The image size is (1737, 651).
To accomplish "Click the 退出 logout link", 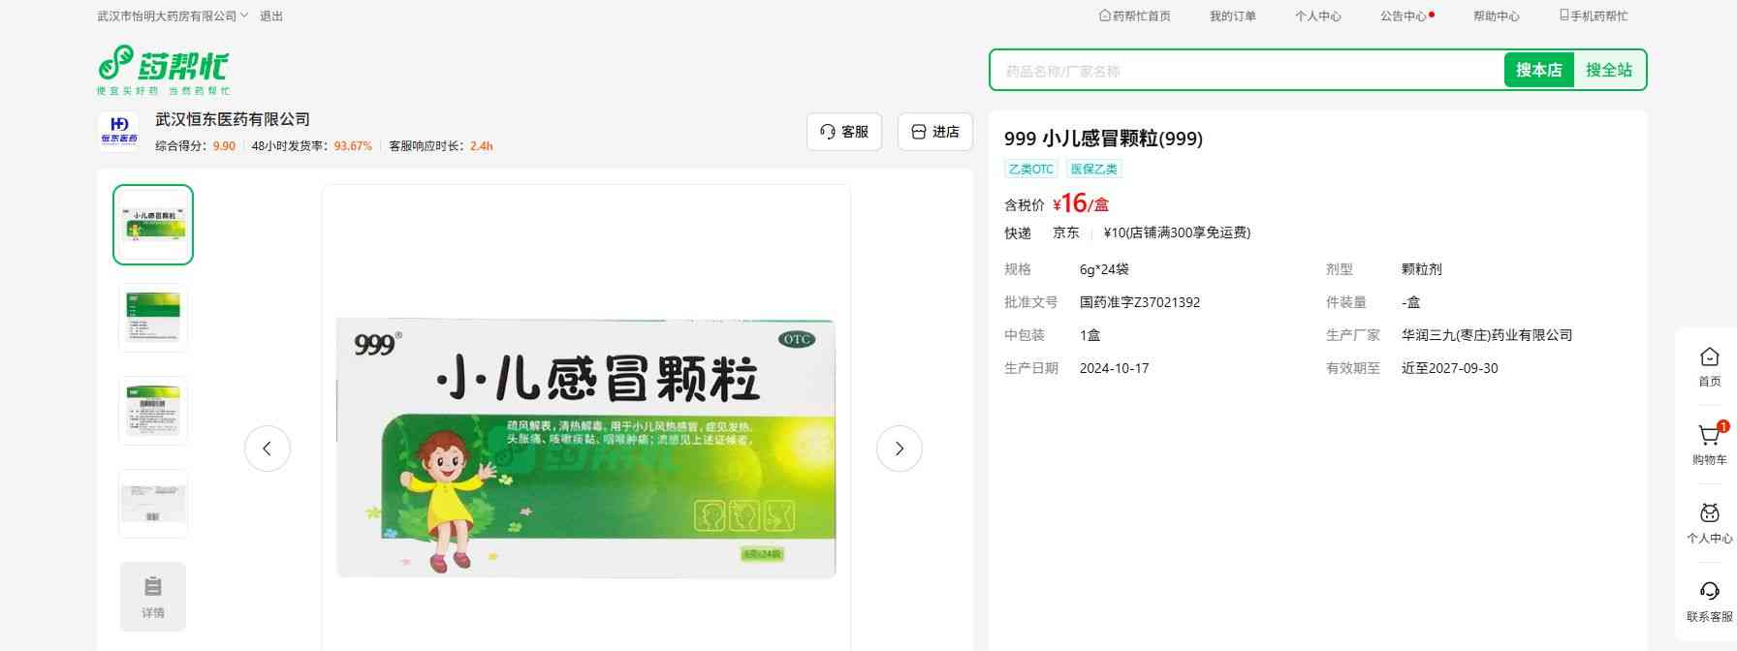I will [271, 16].
